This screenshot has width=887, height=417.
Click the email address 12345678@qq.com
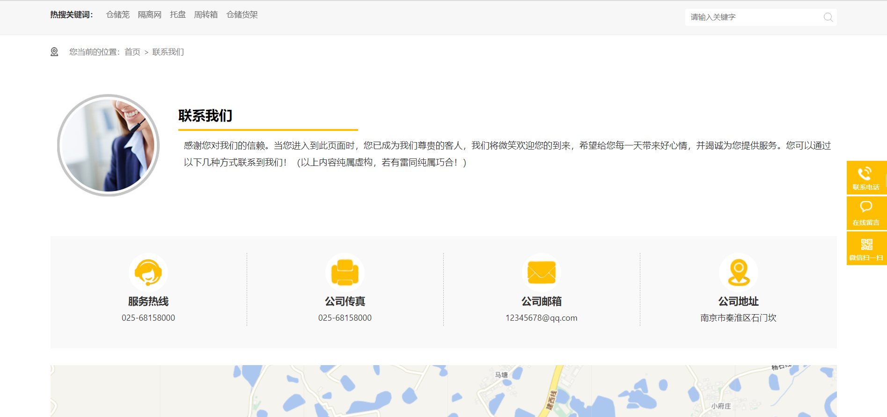tap(542, 318)
